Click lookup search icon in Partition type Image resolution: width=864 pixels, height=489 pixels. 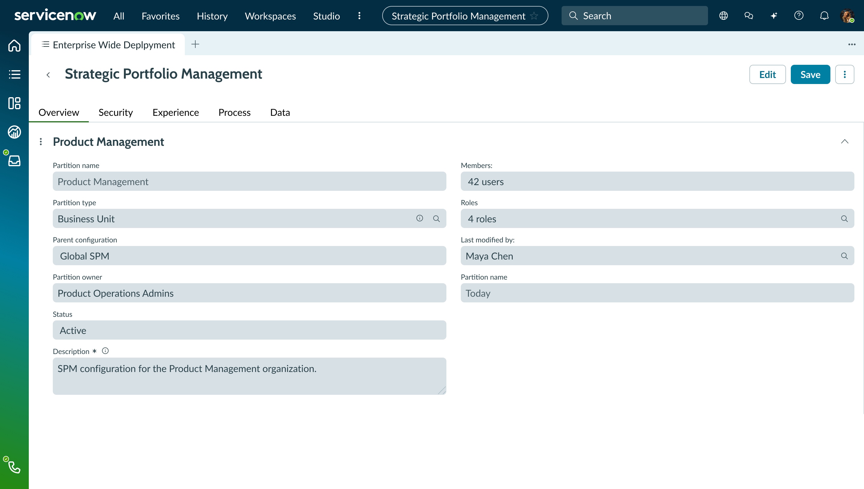pyautogui.click(x=436, y=219)
